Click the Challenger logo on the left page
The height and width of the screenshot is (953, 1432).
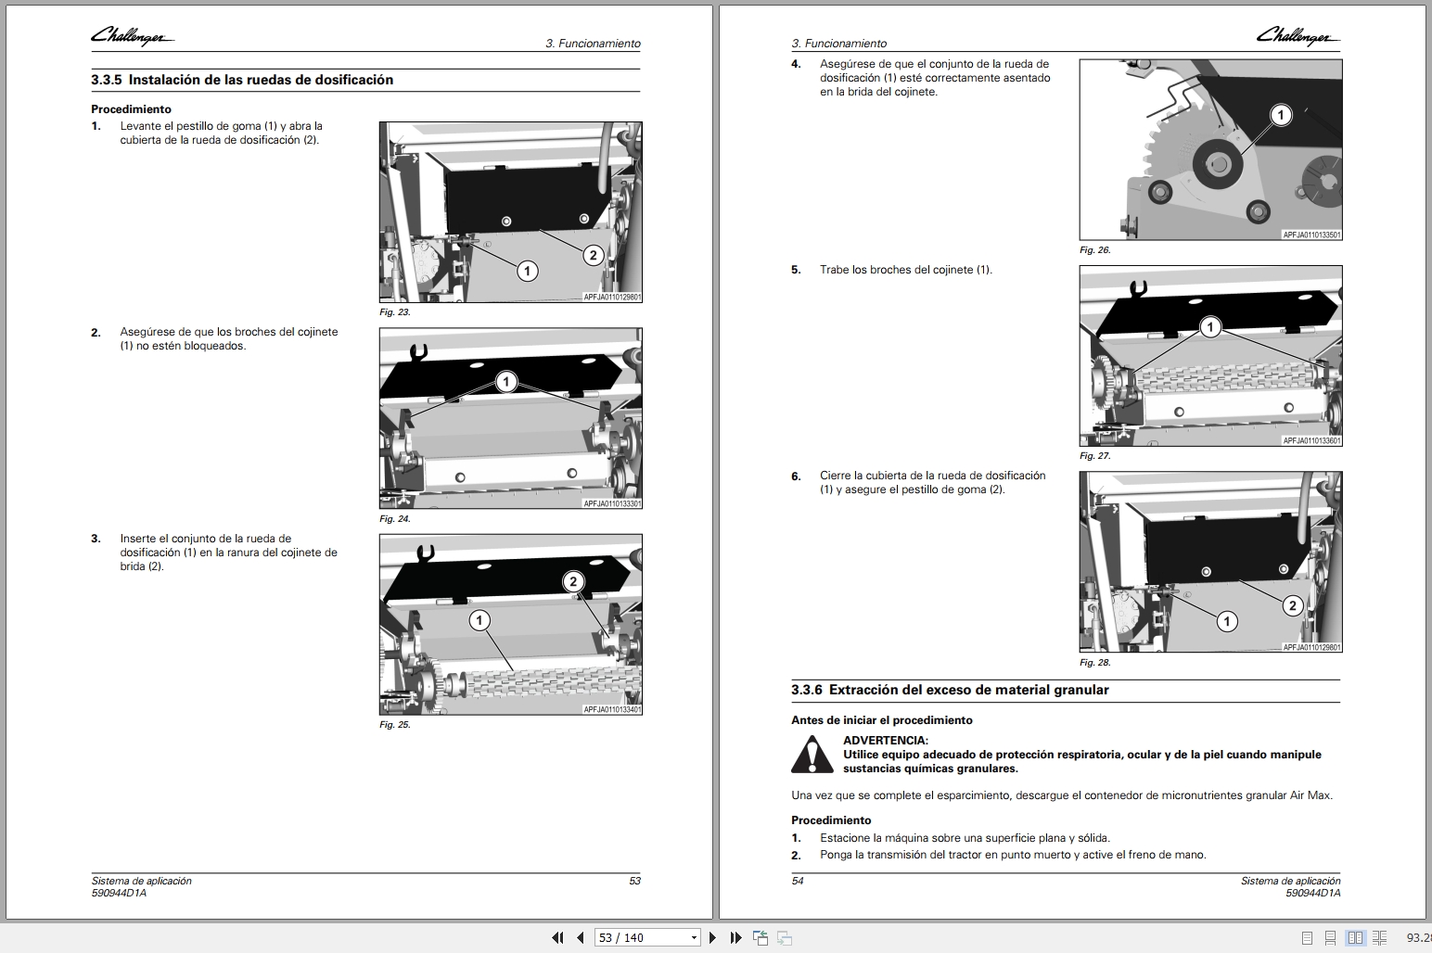tap(132, 36)
